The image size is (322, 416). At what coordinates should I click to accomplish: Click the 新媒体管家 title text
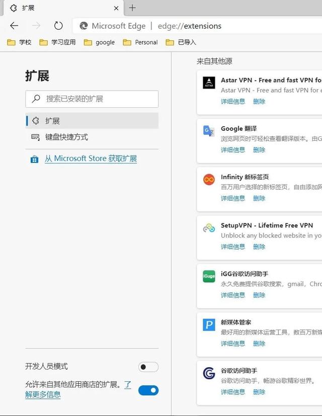click(x=236, y=322)
